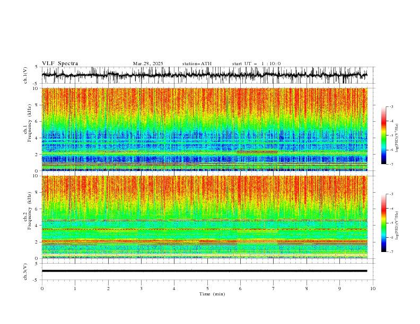Click the time axis tick label "5"
The width and height of the screenshot is (420, 324).
click(x=207, y=289)
